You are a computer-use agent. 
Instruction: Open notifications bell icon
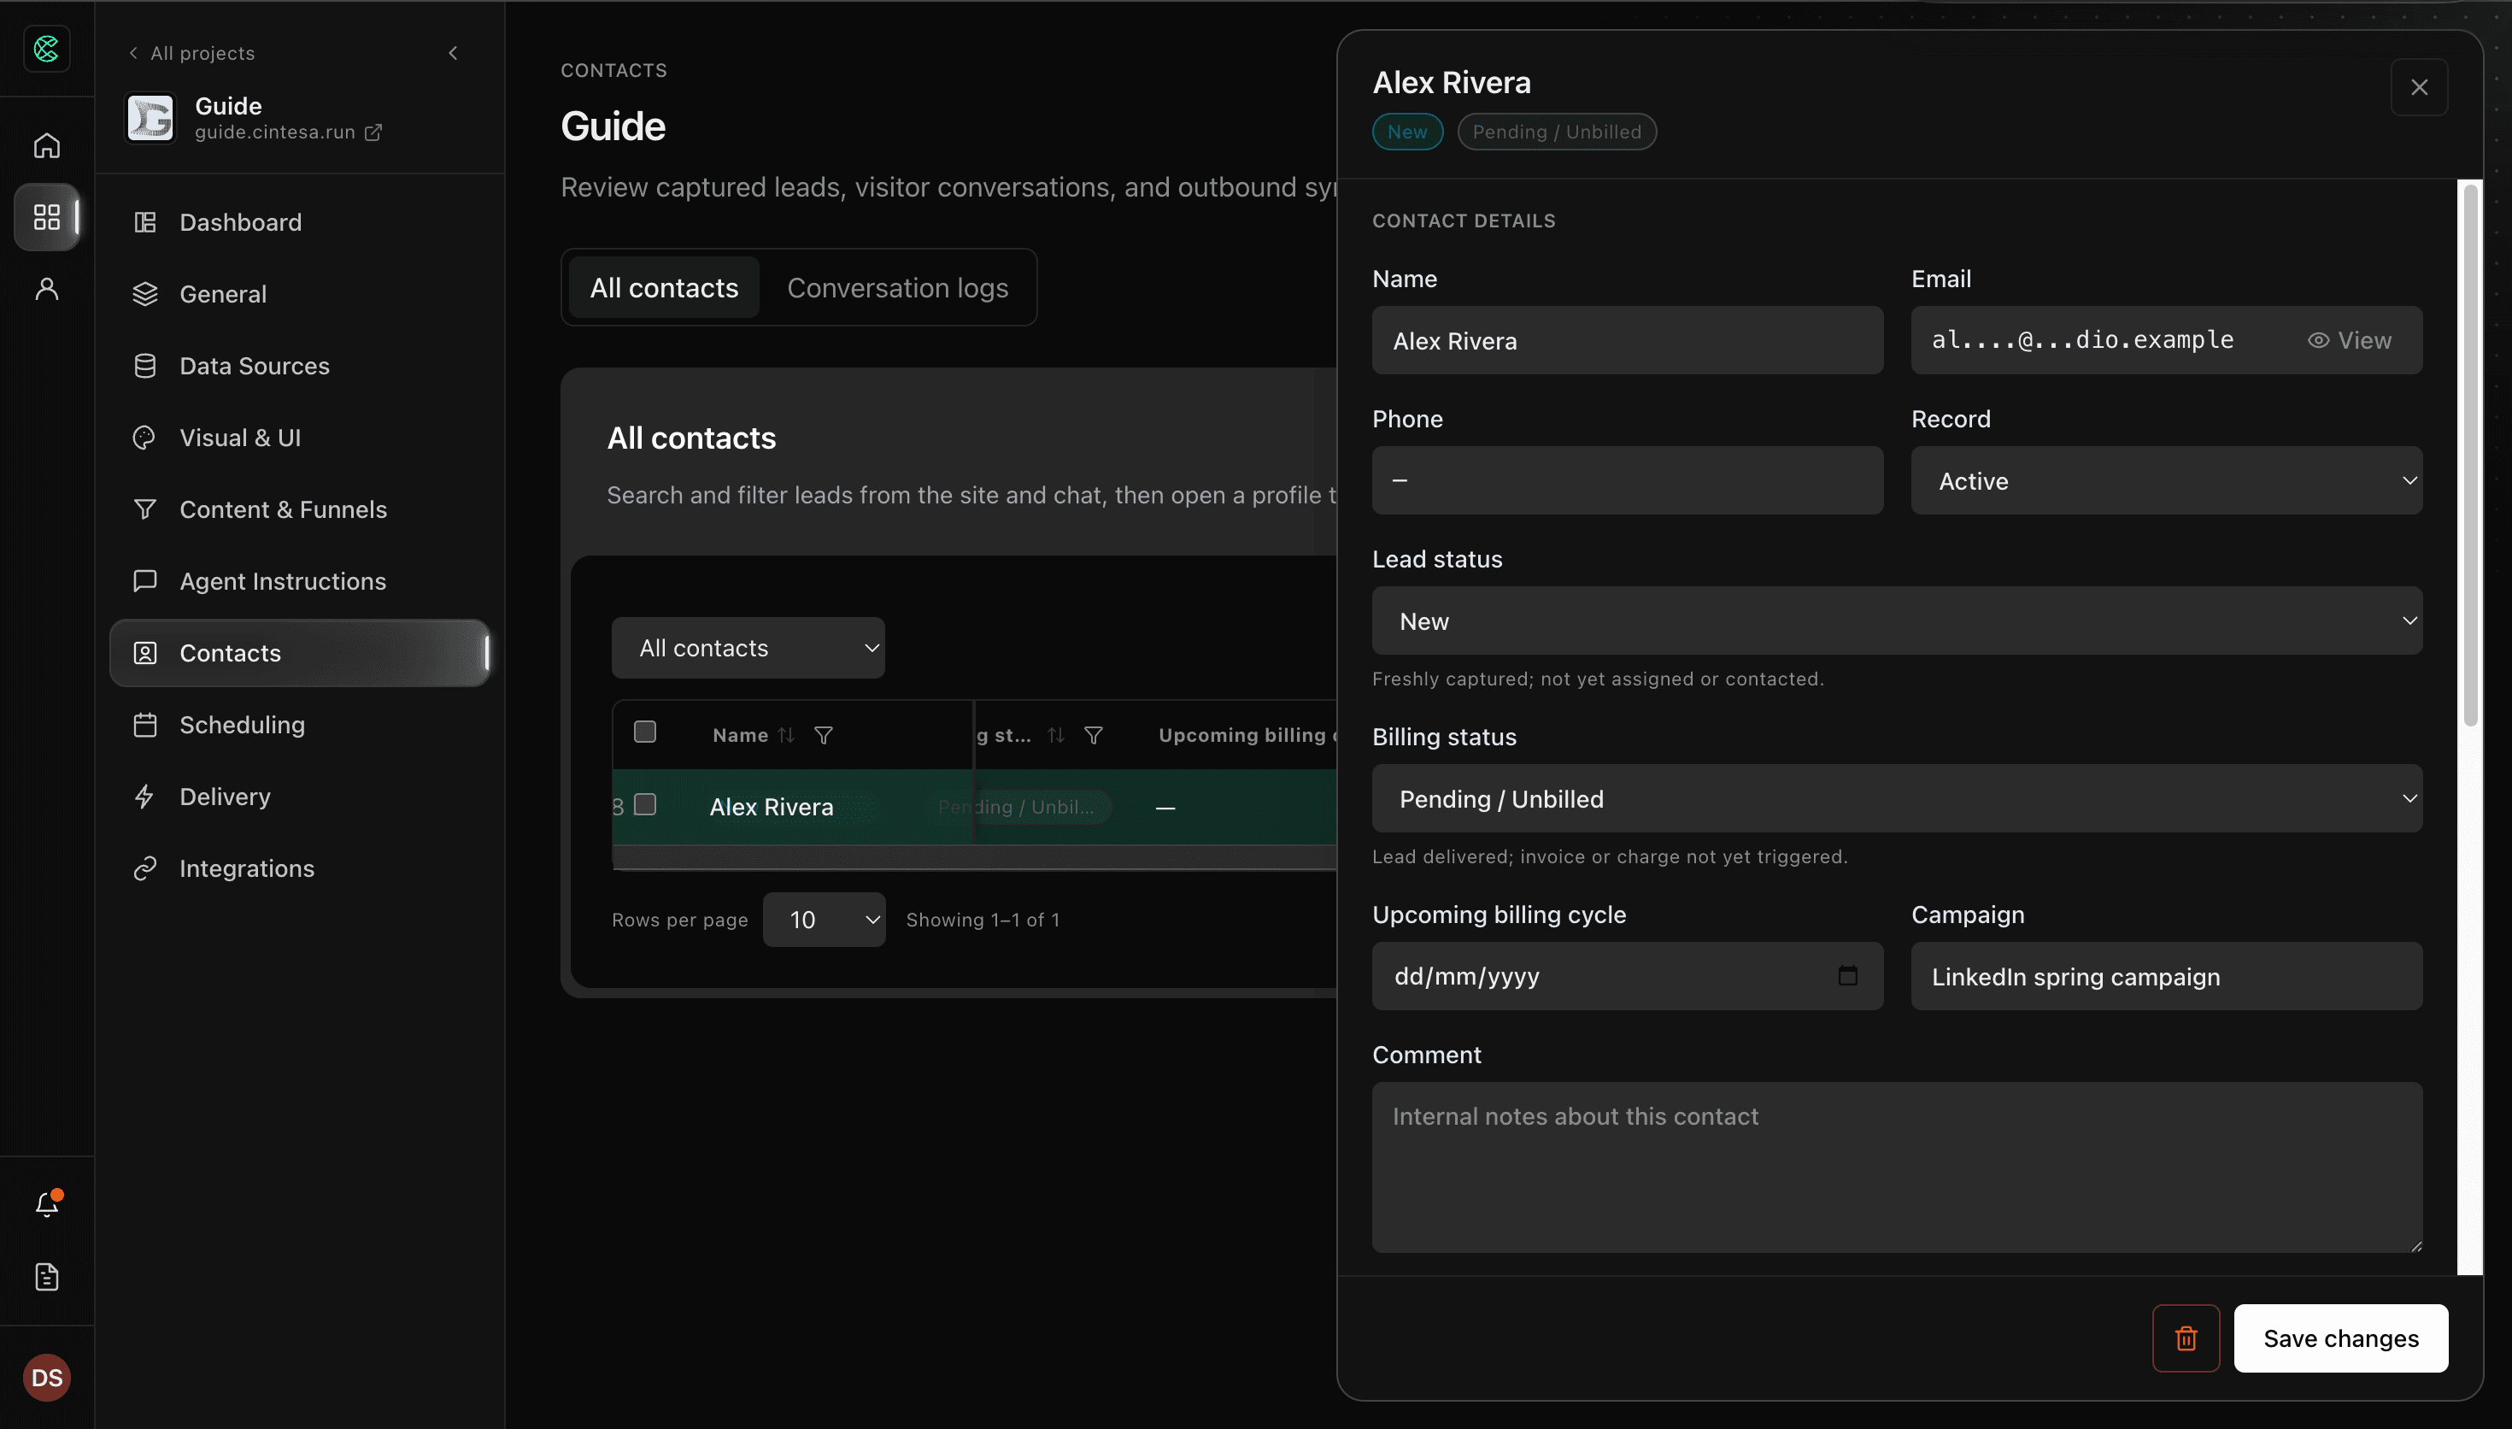click(x=46, y=1203)
